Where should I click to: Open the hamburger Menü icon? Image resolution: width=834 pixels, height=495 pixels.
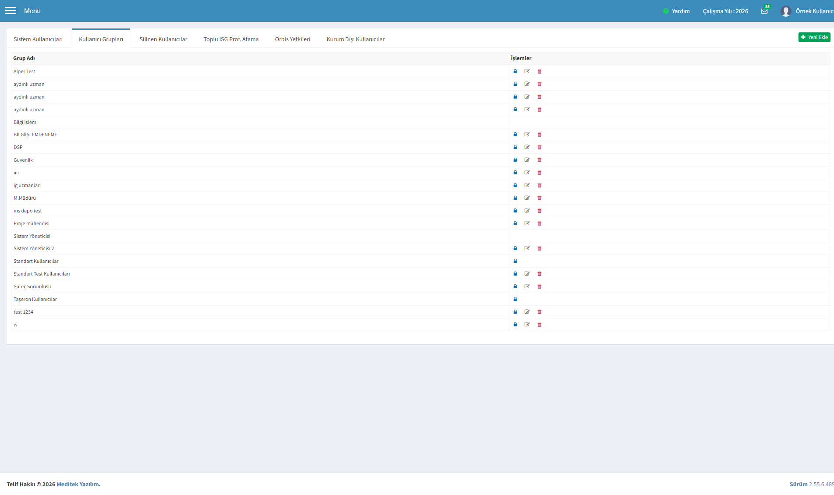coord(11,11)
